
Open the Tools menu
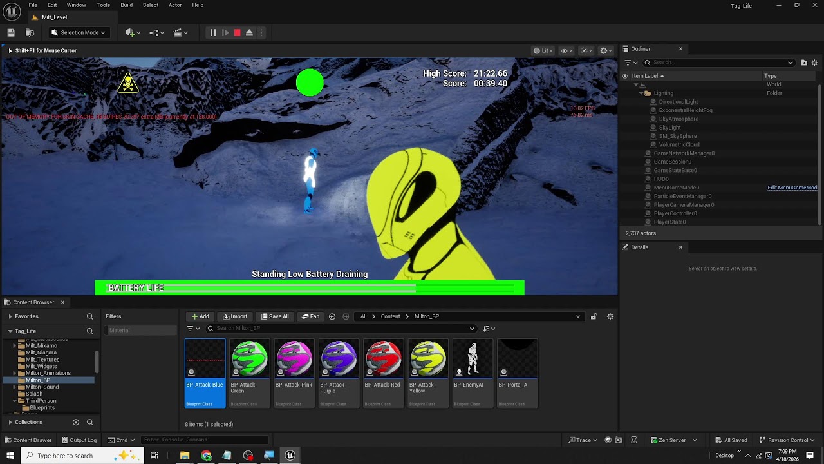(x=103, y=5)
